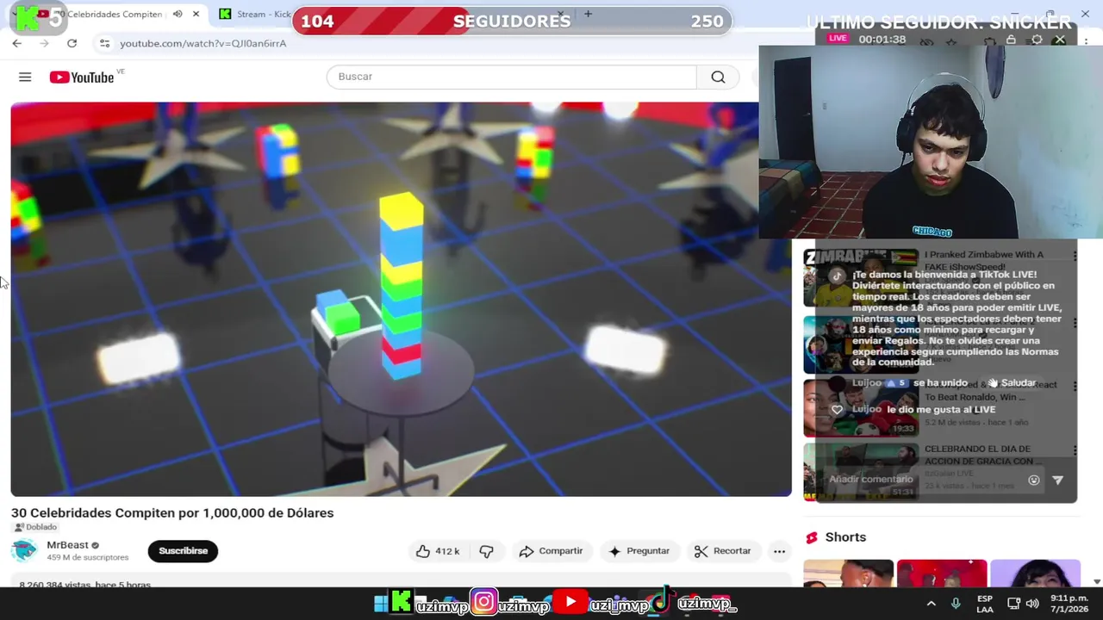
Task: Open first Shorts thumbnail
Action: [x=848, y=573]
